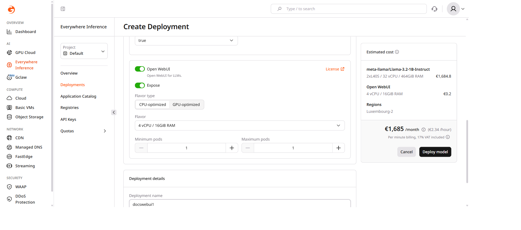
Task: Open the Registries page
Action: [x=70, y=108]
